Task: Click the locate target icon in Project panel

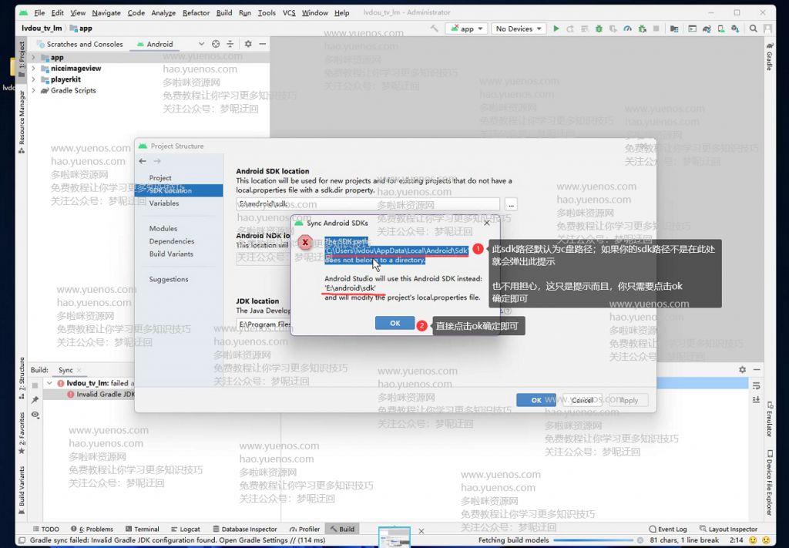Action: pyautogui.click(x=216, y=44)
